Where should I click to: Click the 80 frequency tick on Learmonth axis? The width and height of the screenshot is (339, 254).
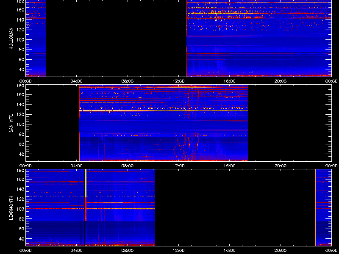pos(22,219)
